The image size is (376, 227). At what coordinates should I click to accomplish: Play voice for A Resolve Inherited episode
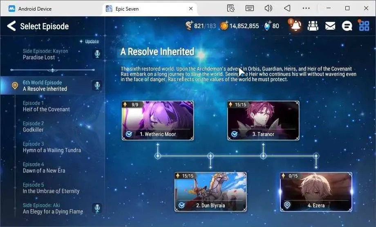click(97, 86)
